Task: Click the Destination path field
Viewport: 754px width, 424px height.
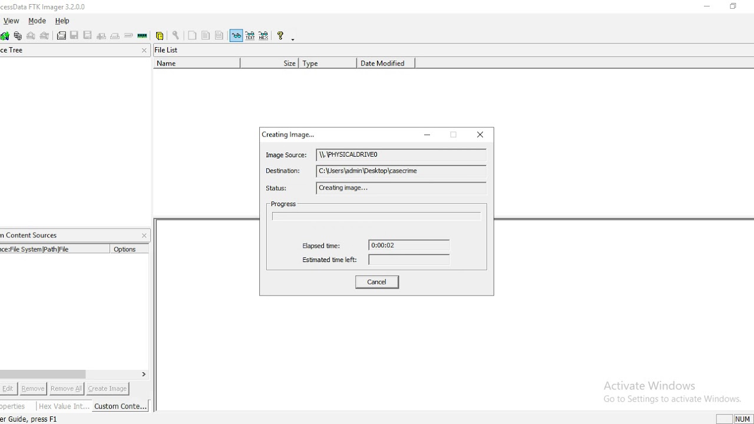Action: tap(401, 171)
